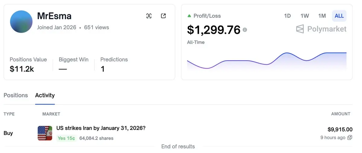Switch to the Positions tab
This screenshot has height=153, width=362.
(x=16, y=95)
